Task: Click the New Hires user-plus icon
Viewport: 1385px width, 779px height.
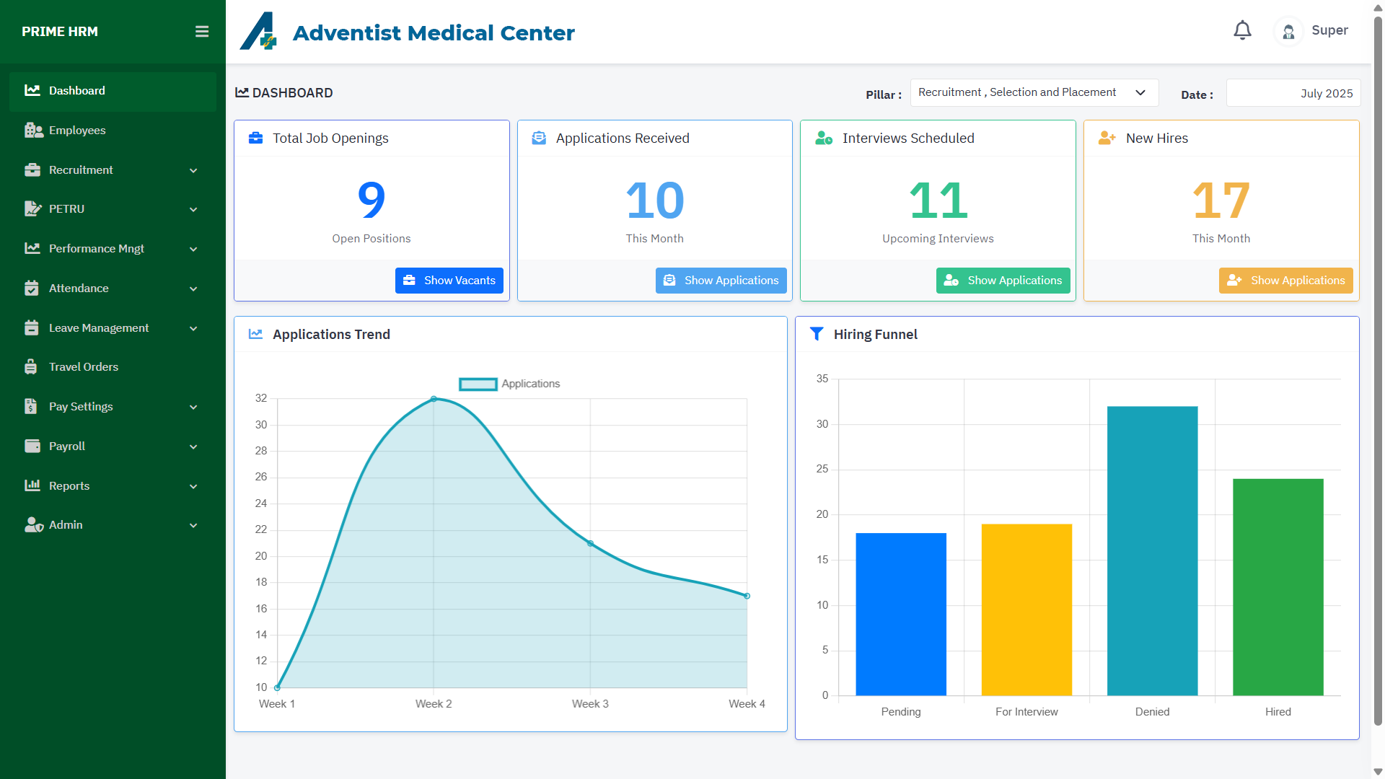Action: (x=1107, y=138)
